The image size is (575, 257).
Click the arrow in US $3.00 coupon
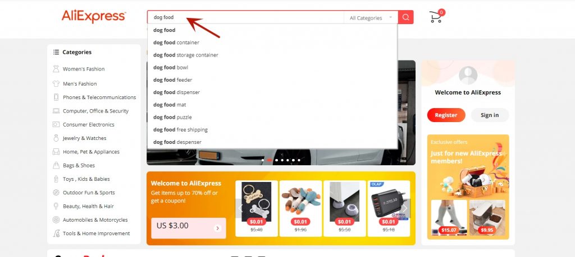[x=217, y=228]
